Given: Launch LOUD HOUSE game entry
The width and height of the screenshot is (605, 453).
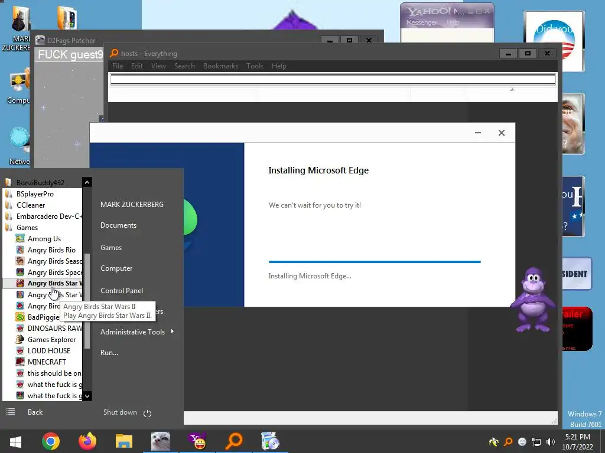Looking at the screenshot, I should 48,350.
